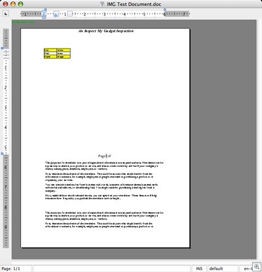
Task: Click the bottom margin handle on vertical ruler
Action: point(2,154)
